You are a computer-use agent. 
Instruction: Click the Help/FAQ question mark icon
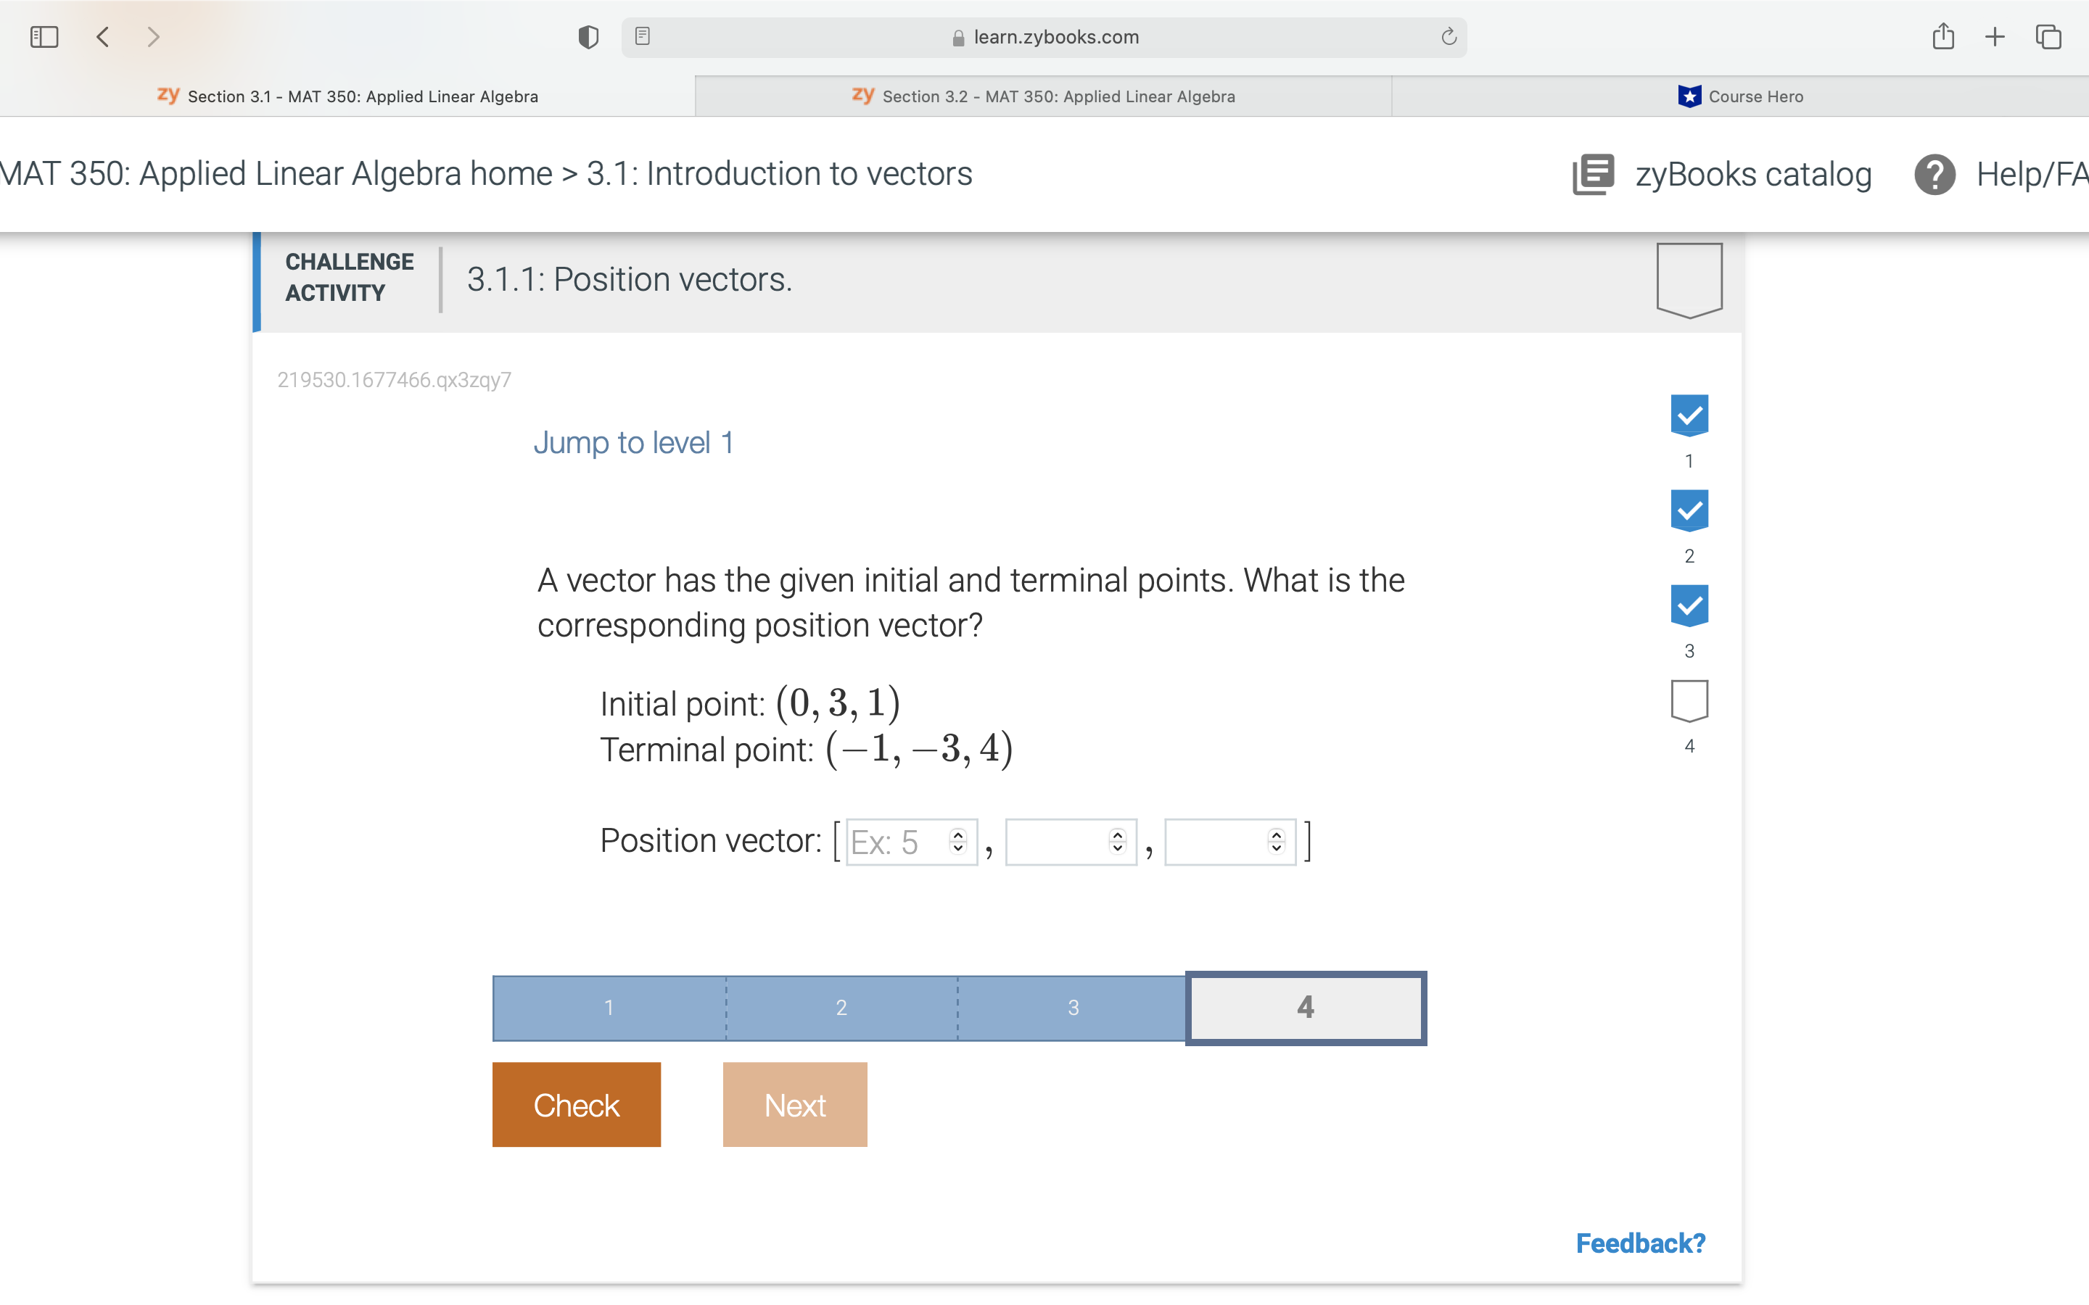pyautogui.click(x=1934, y=174)
